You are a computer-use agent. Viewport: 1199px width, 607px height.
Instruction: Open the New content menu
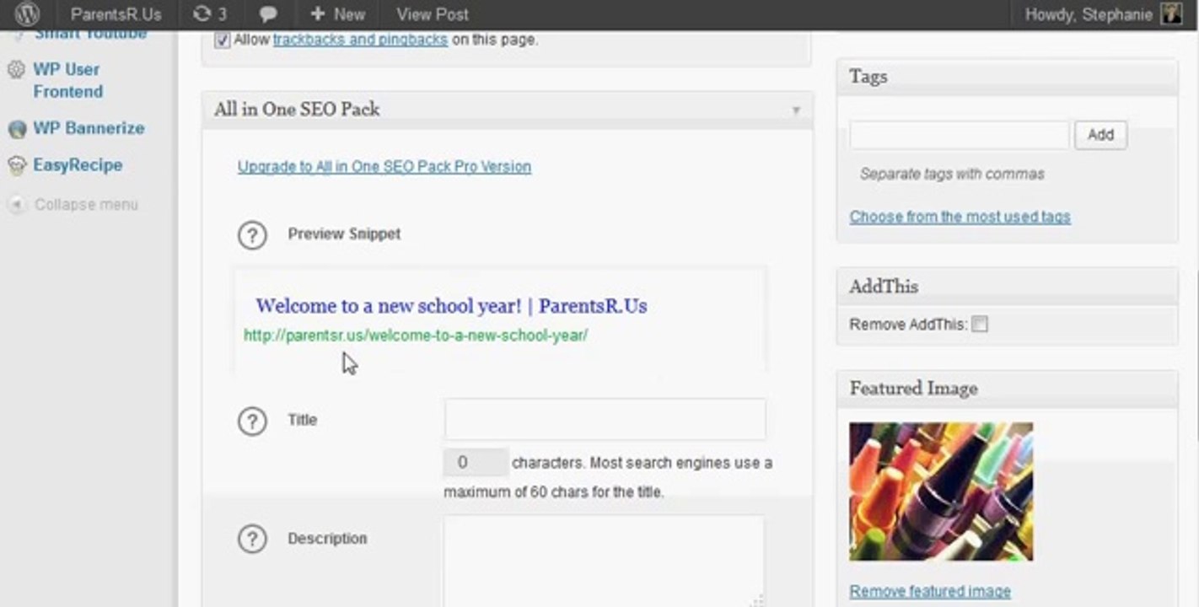tap(337, 14)
